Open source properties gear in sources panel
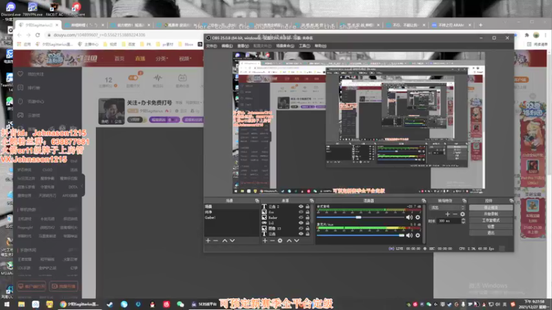 [280, 240]
